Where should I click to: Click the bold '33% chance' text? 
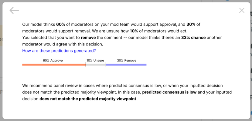[x=193, y=38]
